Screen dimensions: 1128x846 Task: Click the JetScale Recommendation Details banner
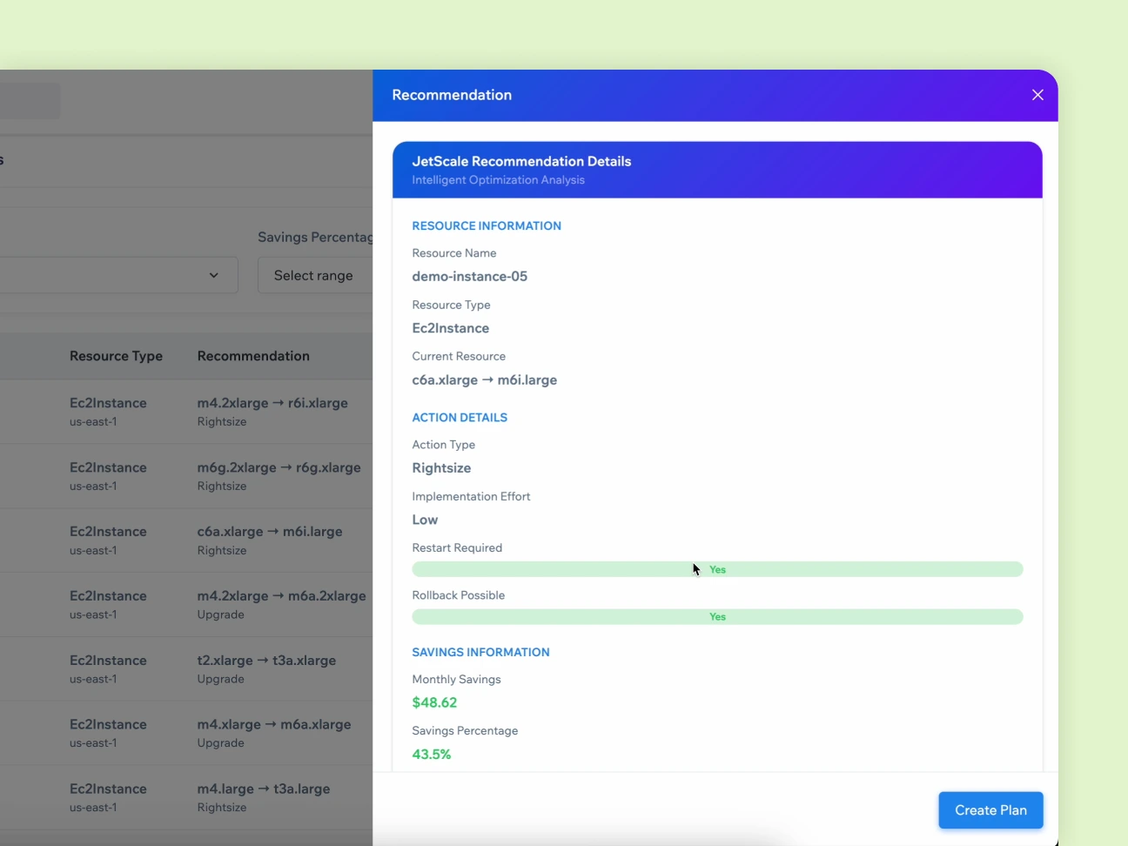tap(717, 170)
